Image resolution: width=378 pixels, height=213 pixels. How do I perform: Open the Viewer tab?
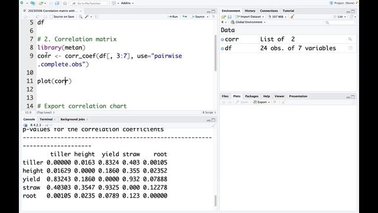pos(279,96)
